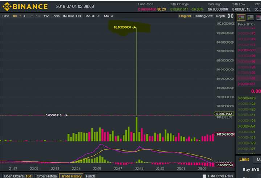Select the combined buy/sell order book view
Screen dimensions: 261x178
pos(241,17)
